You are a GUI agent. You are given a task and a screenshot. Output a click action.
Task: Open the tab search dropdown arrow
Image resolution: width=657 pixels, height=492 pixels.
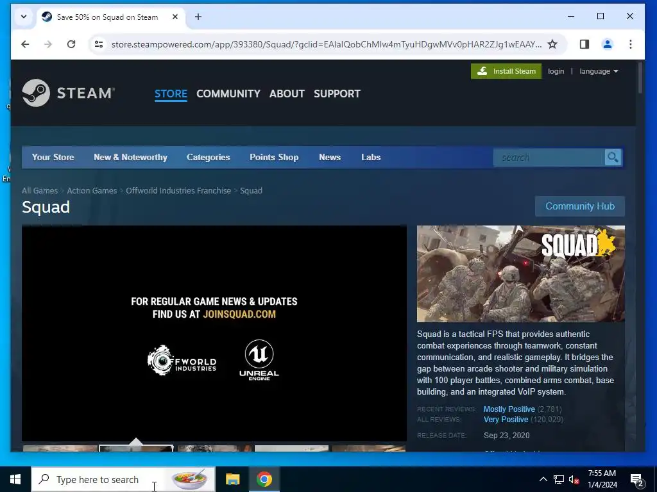[x=24, y=17]
